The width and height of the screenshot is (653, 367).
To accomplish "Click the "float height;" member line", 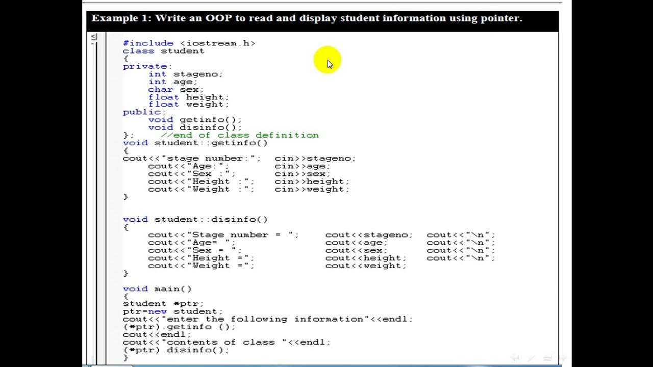I will pyautogui.click(x=189, y=97).
